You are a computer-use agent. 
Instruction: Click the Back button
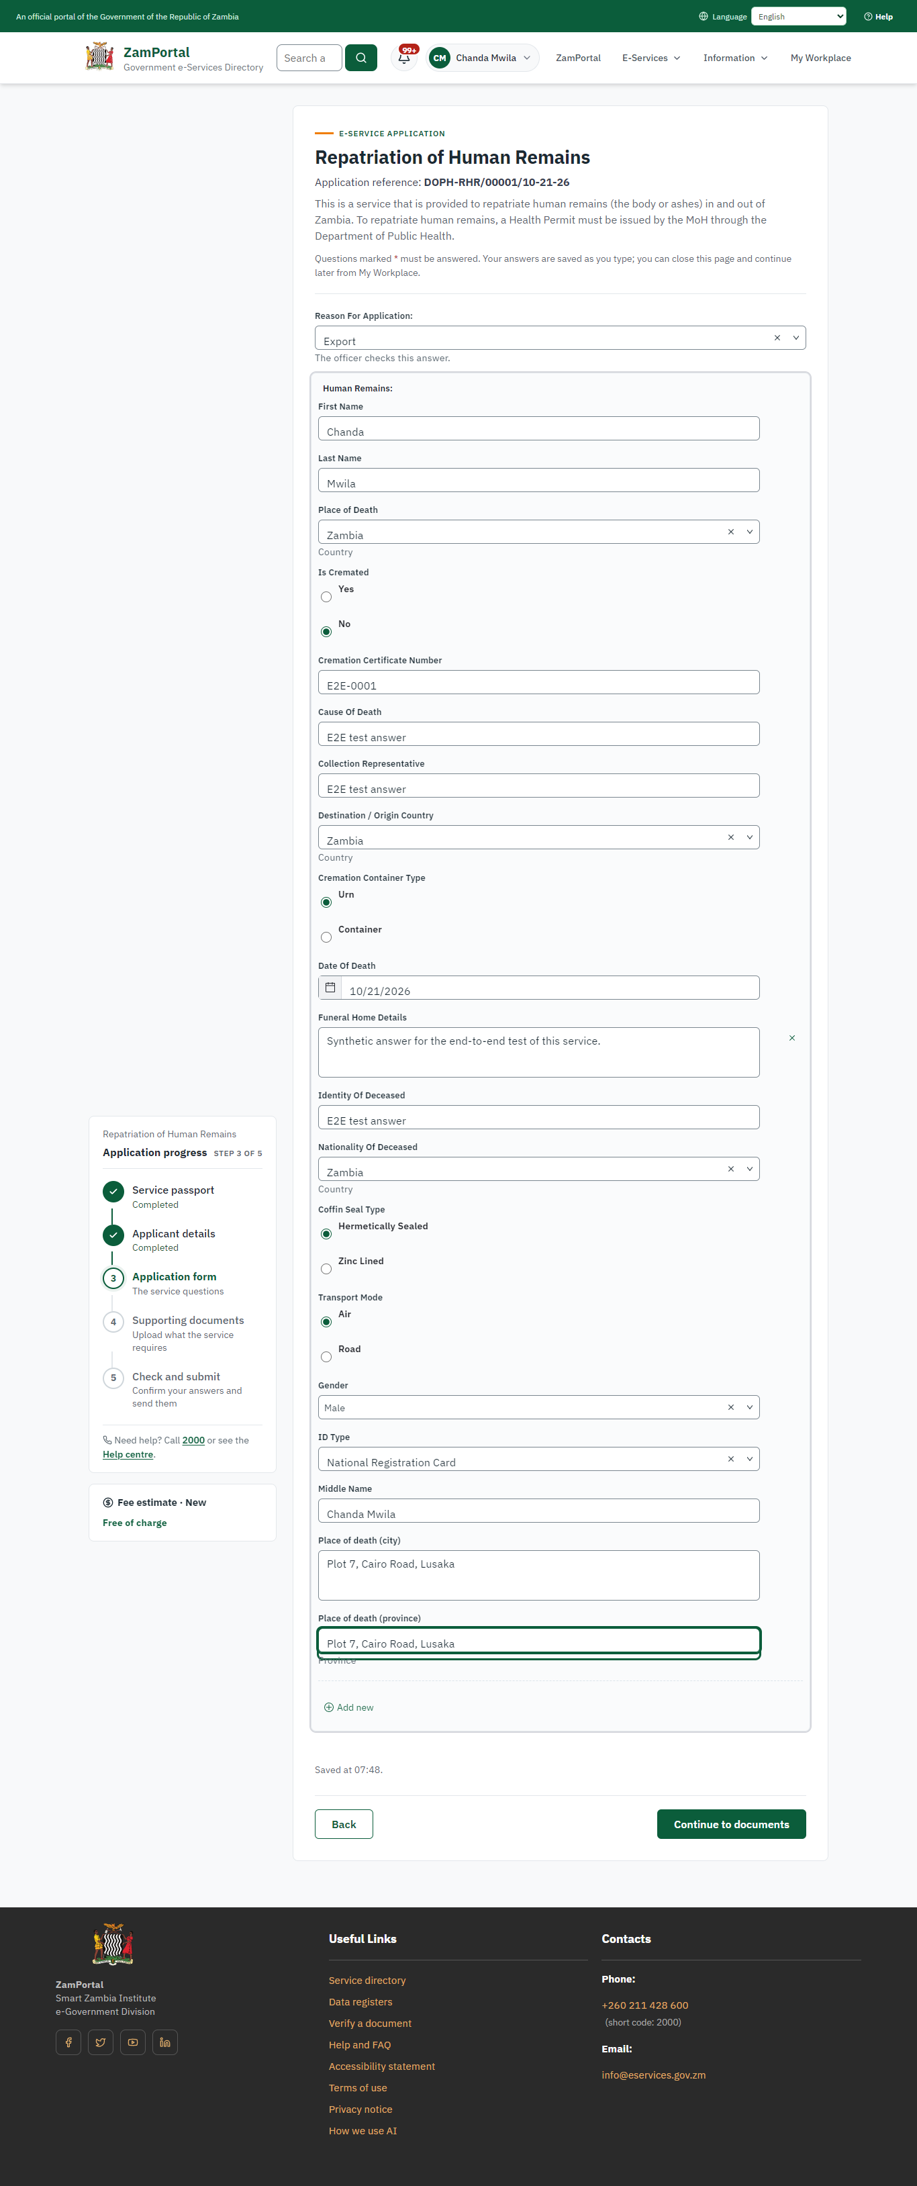tap(344, 1823)
